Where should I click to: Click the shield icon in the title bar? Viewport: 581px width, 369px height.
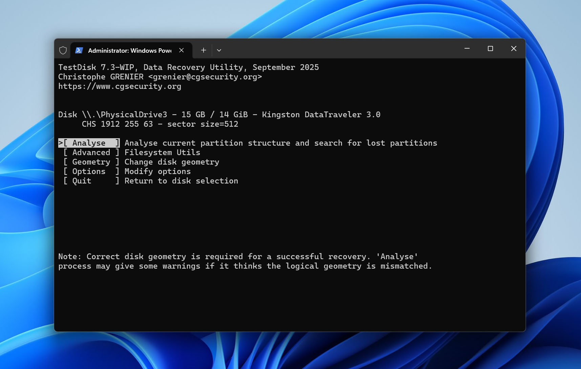(63, 50)
